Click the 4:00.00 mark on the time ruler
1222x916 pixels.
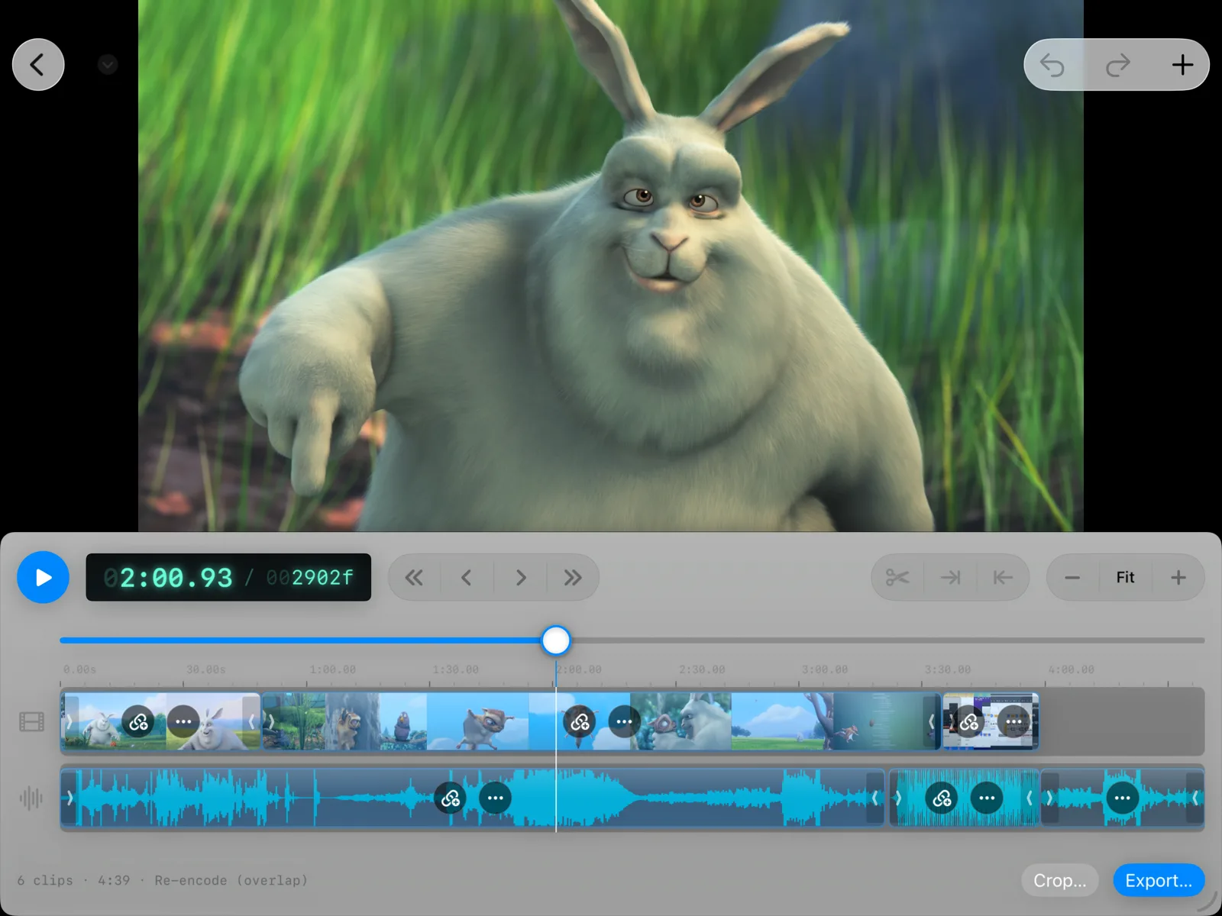(1072, 669)
